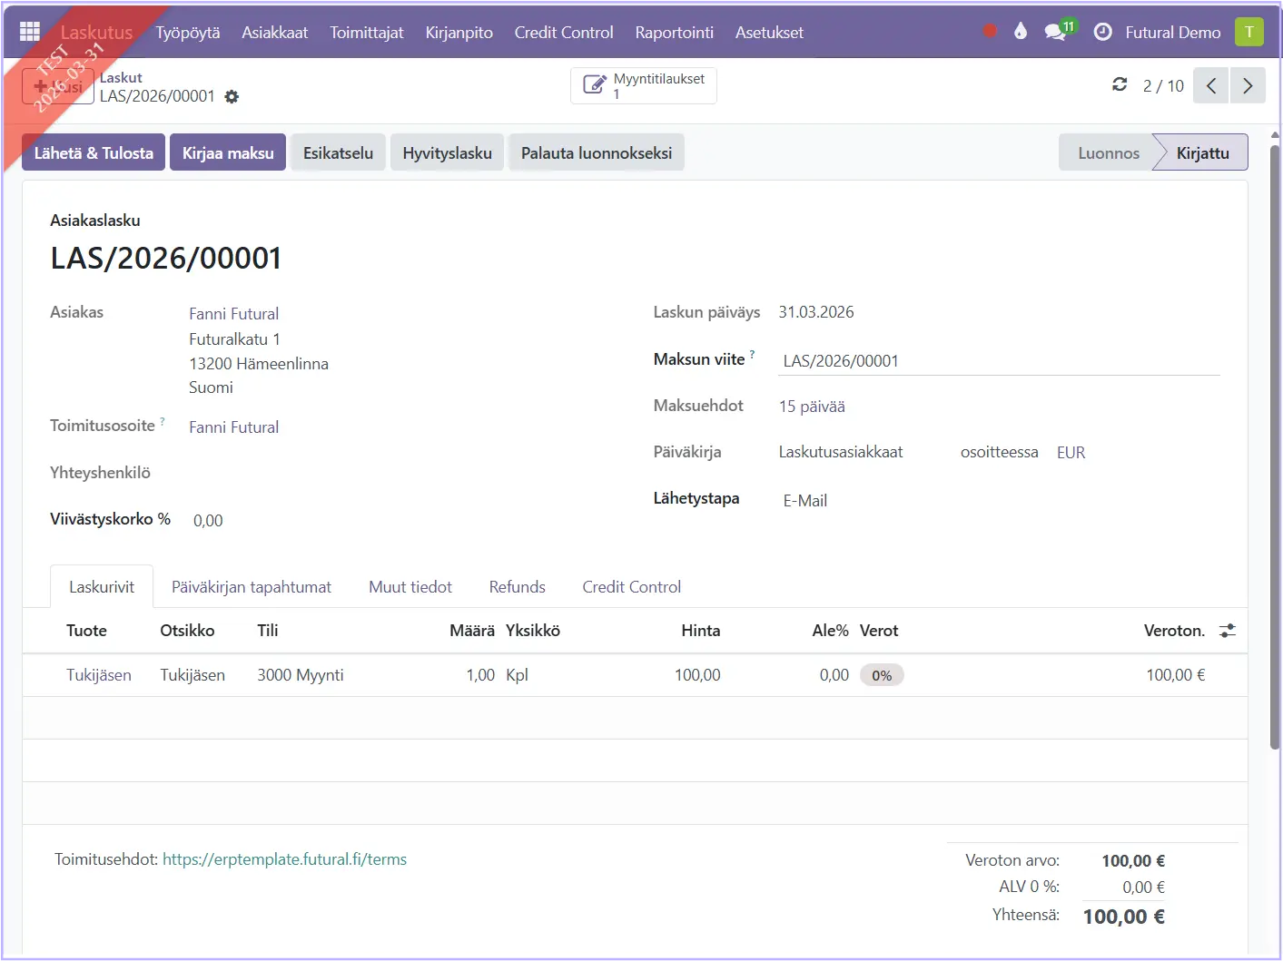Image resolution: width=1283 pixels, height=961 pixels.
Task: Switch to the Muut tiedot tab
Action: (x=410, y=587)
